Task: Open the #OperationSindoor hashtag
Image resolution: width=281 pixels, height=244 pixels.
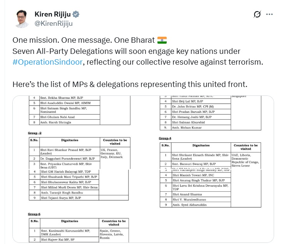Action: [47, 62]
